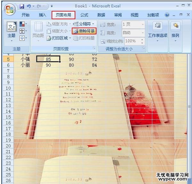Viewport: 192px width, 184px height.
Task: Open 排列 arrange menu
Action: tap(175, 32)
